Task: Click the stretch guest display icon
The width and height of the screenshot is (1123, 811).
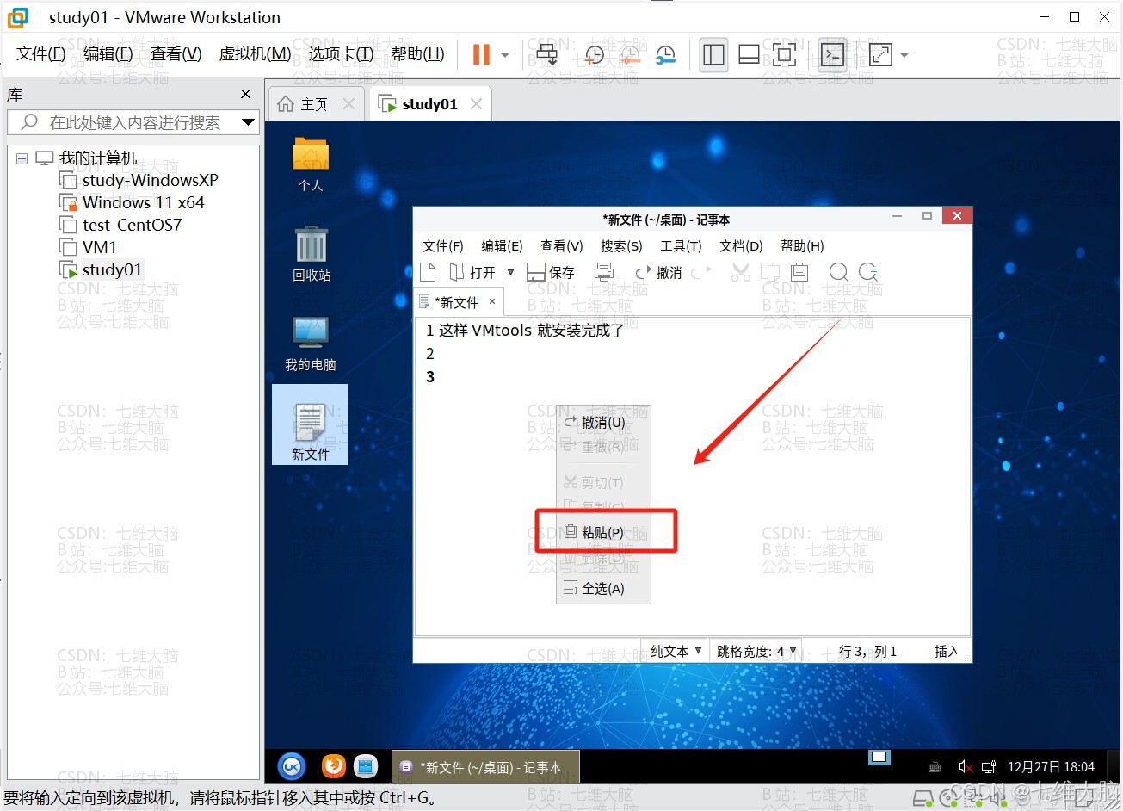Action: click(x=880, y=55)
